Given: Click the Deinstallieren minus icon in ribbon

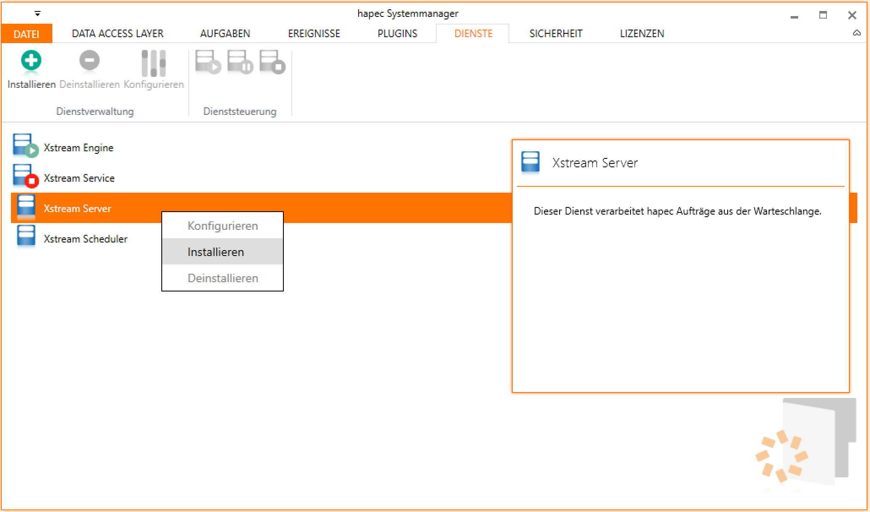Looking at the screenshot, I should [89, 61].
